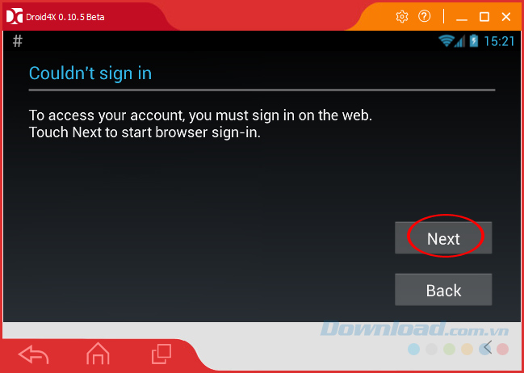Minimize the Droid4X window
The height and width of the screenshot is (373, 524).
pyautogui.click(x=462, y=17)
